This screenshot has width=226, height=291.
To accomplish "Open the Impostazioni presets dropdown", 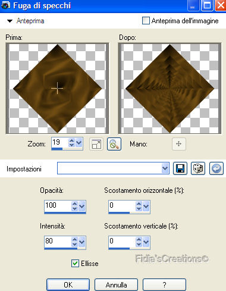I will pos(165,168).
